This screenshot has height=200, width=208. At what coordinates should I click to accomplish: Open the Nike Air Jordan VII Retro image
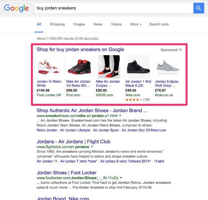[79, 67]
